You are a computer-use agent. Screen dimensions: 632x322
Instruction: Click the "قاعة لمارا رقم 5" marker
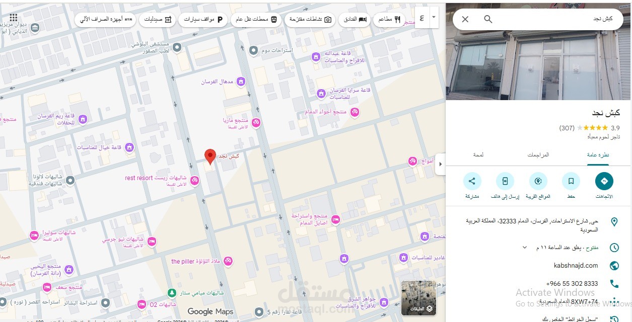click(x=258, y=311)
